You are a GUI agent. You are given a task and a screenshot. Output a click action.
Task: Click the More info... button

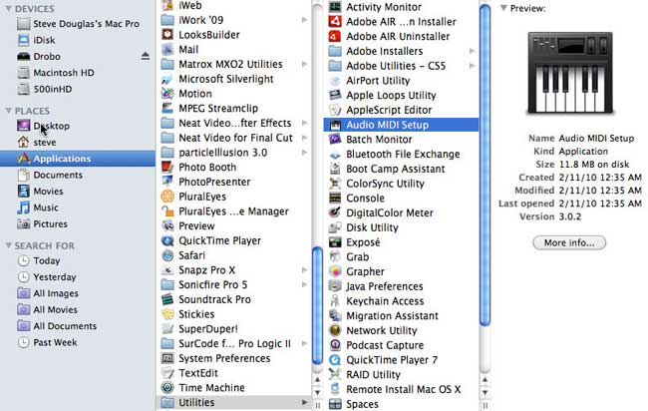(x=569, y=242)
